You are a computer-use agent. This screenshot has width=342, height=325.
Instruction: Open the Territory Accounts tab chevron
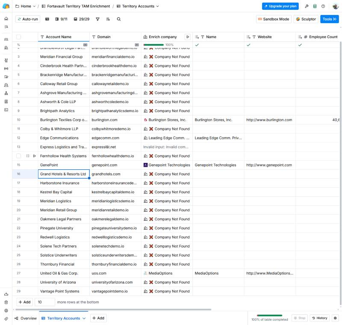click(84, 318)
